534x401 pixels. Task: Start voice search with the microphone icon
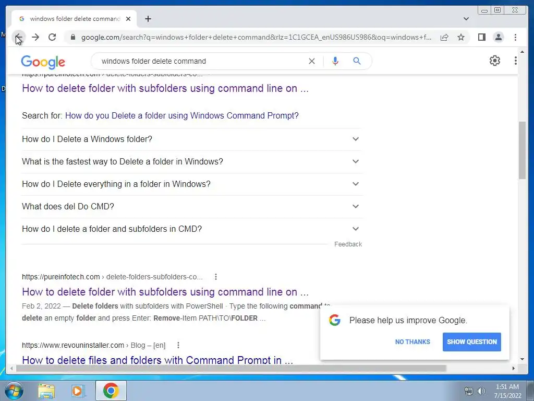pos(335,61)
